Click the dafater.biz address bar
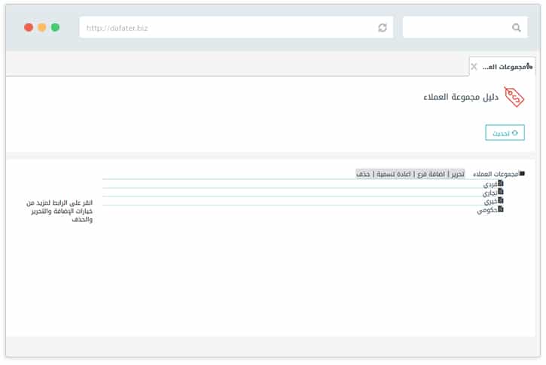This screenshot has height=365, width=546. 226,28
